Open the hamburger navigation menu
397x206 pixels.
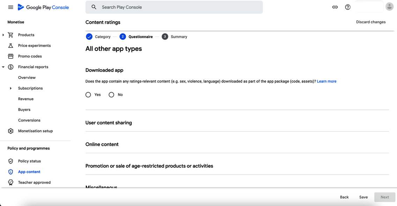pos(10,7)
